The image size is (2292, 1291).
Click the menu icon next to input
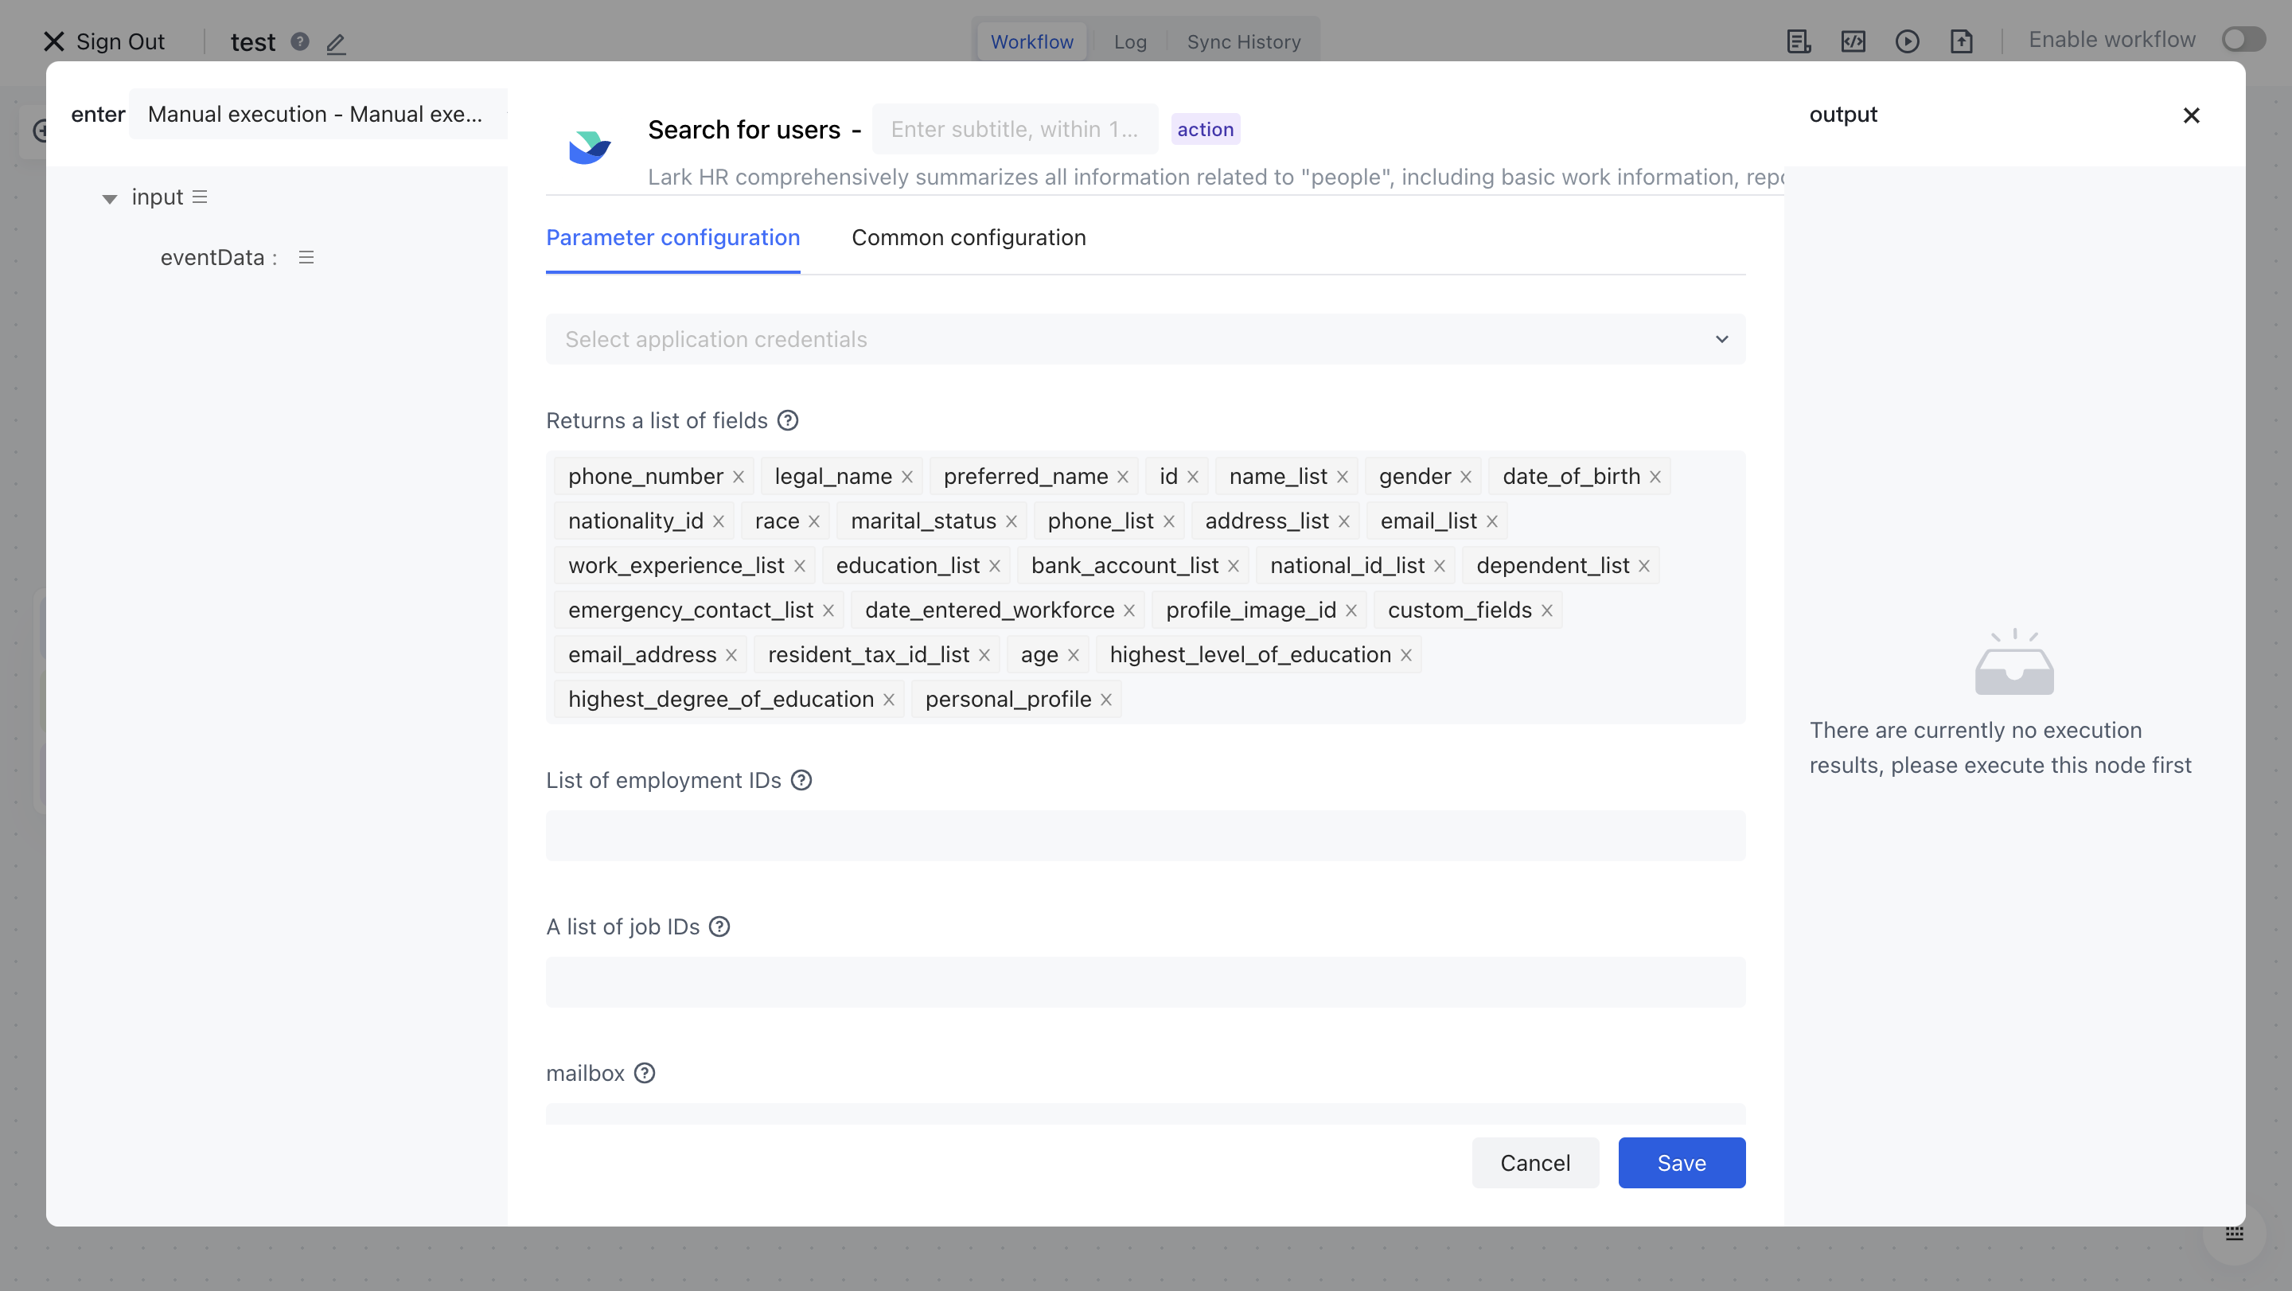[199, 197]
